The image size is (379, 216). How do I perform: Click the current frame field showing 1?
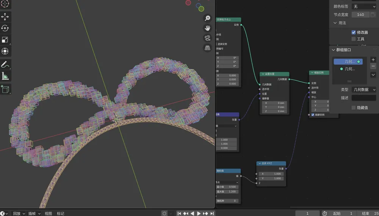[307, 213]
